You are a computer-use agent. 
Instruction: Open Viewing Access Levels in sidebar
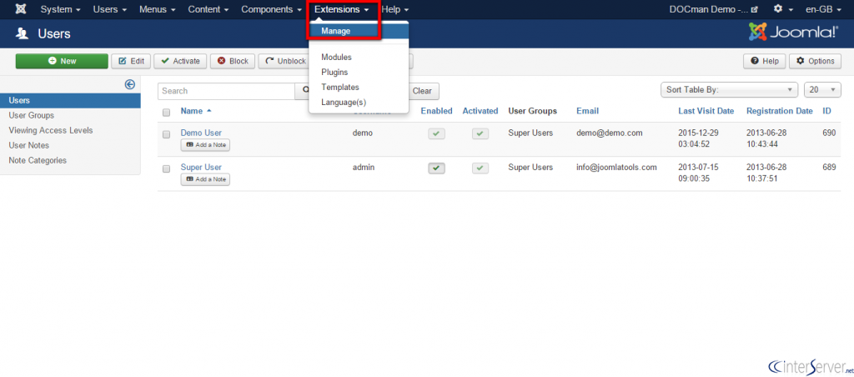point(51,130)
